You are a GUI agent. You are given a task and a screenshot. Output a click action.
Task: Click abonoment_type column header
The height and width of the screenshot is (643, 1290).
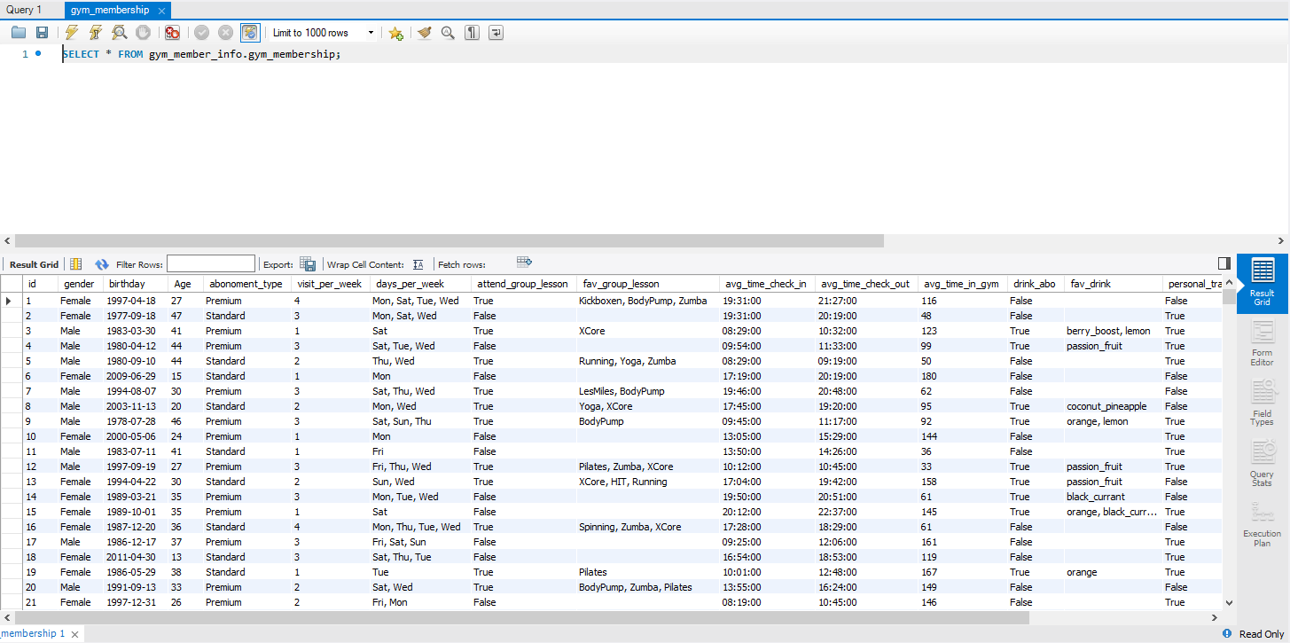coord(246,284)
